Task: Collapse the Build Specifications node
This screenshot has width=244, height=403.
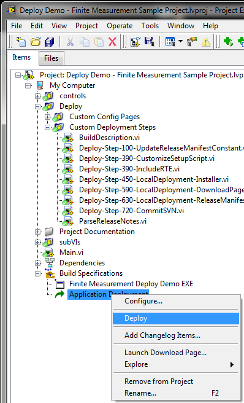Action: pos(38,274)
